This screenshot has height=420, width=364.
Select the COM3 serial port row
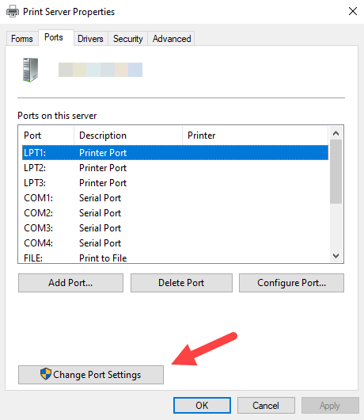pyautogui.click(x=175, y=228)
